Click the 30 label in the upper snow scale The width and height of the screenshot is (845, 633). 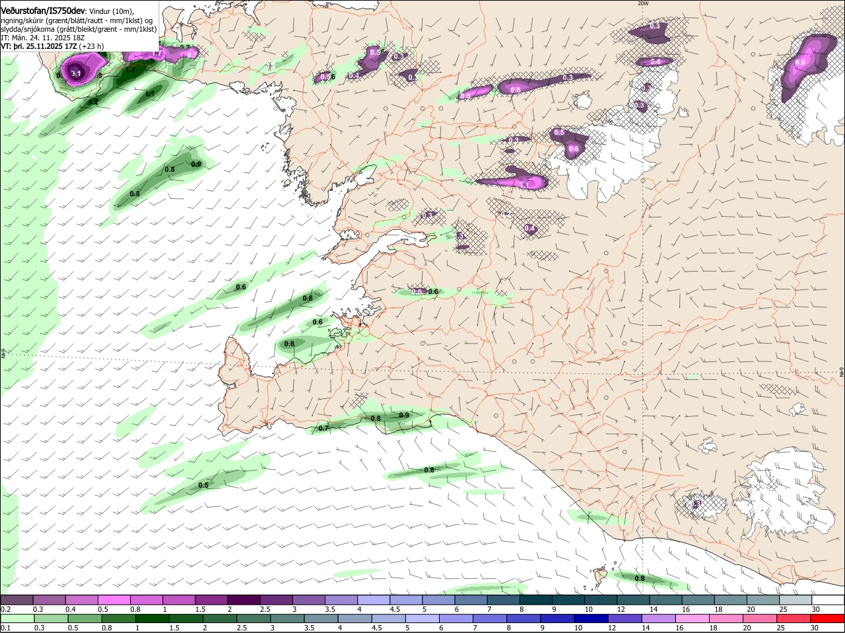coord(816,609)
